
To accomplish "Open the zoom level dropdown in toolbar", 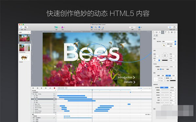I will point(132,27).
